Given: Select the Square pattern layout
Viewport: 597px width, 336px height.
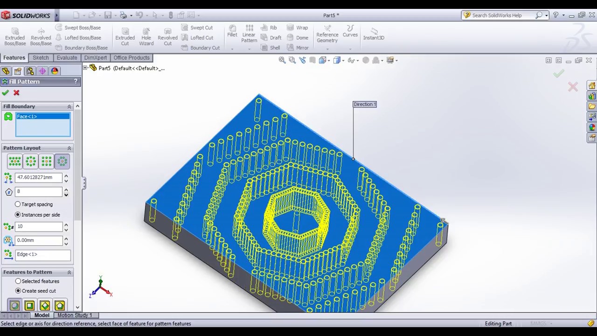Looking at the screenshot, I should pos(47,161).
